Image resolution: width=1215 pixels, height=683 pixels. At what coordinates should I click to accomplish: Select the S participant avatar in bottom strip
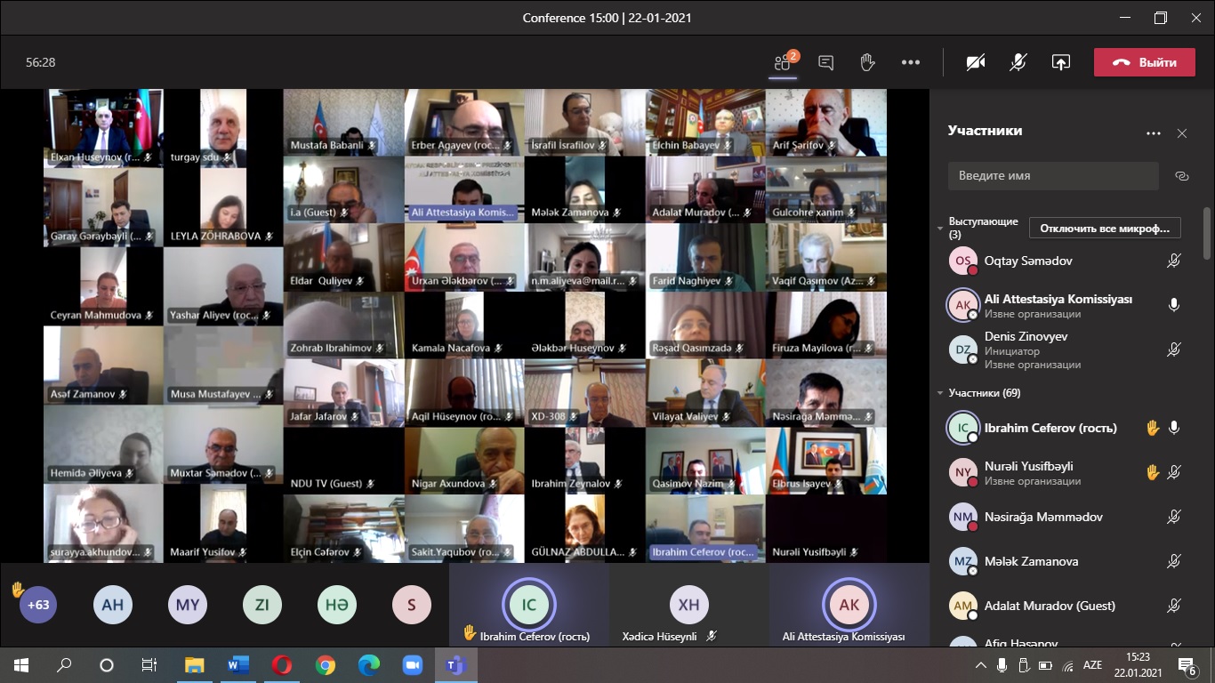tap(412, 605)
